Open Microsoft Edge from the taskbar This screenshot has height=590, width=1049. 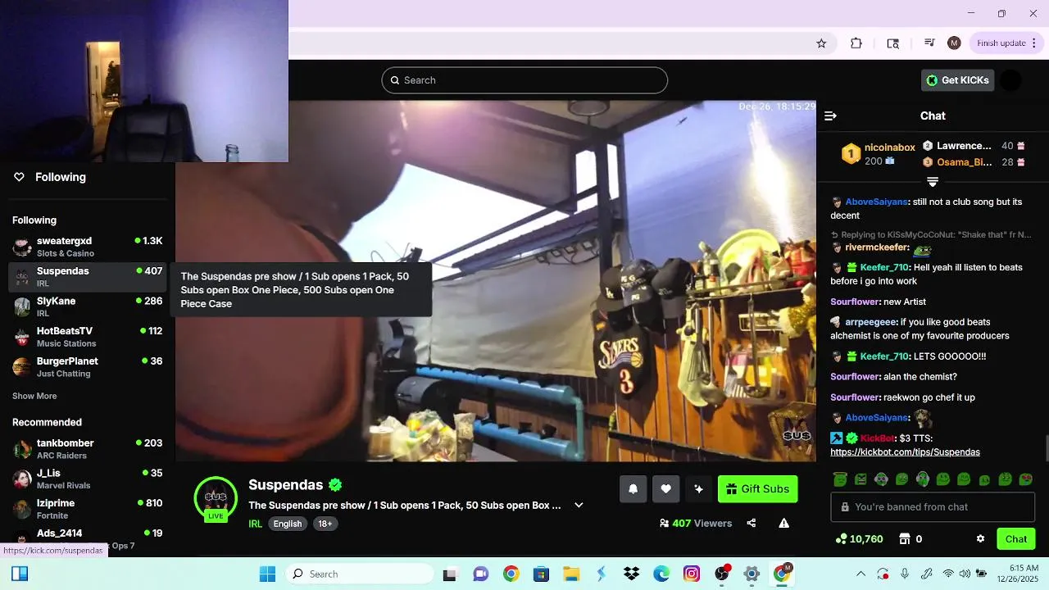661,574
